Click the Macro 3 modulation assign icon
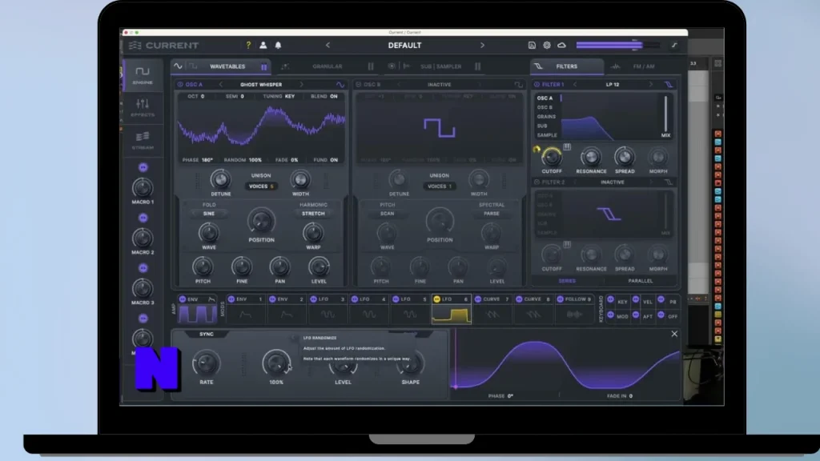This screenshot has height=461, width=820. pos(143,267)
